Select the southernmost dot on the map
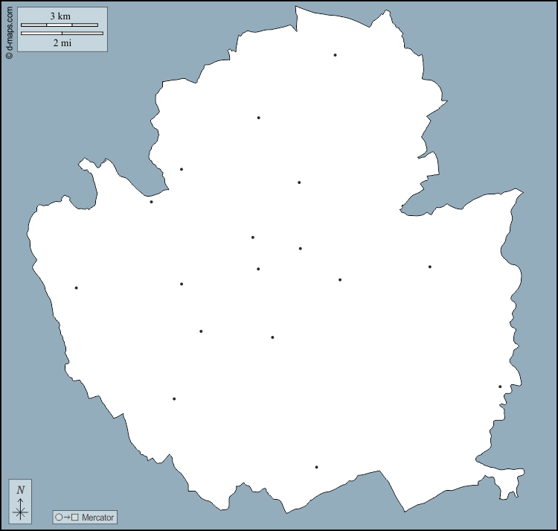Image resolution: width=558 pixels, height=531 pixels. (316, 467)
